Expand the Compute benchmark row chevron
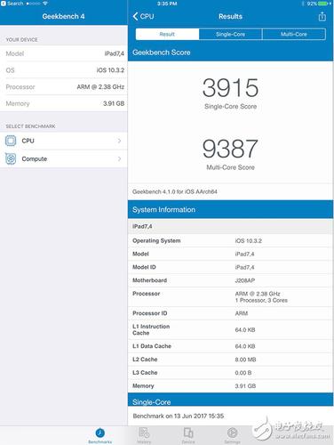This screenshot has width=334, height=445. click(119, 158)
